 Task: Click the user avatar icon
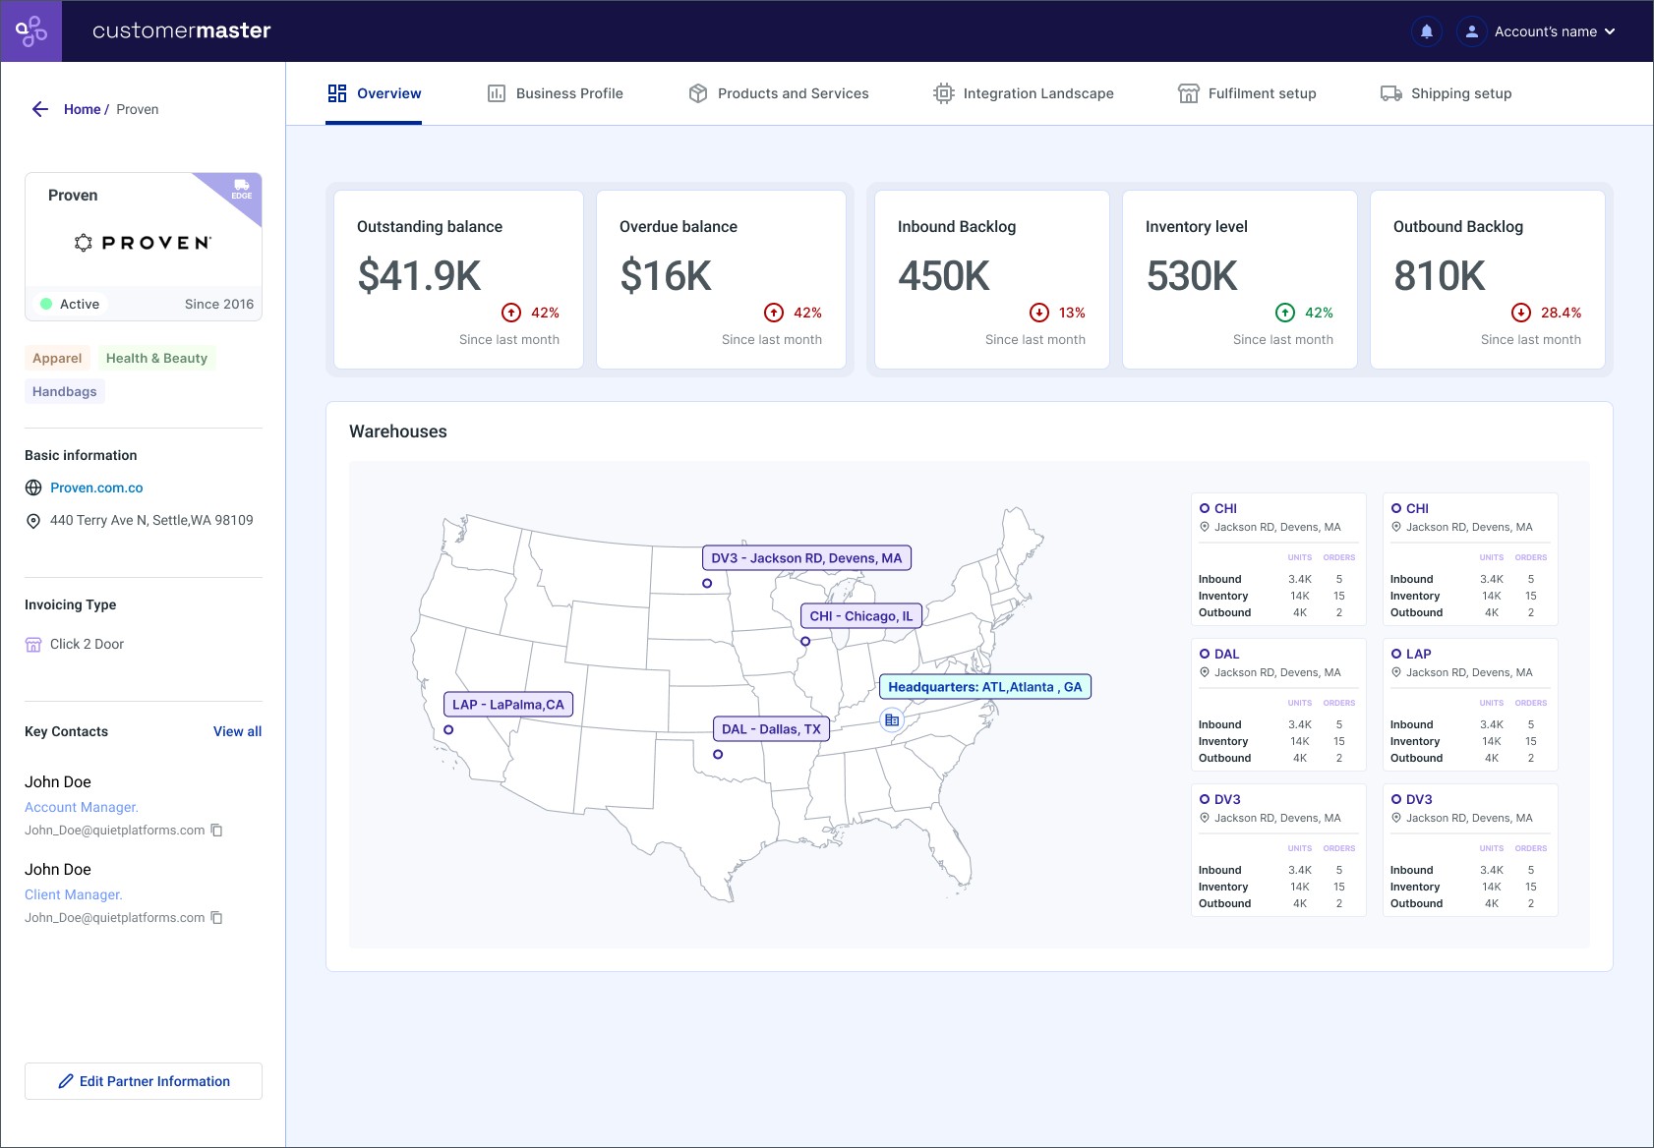(x=1471, y=31)
